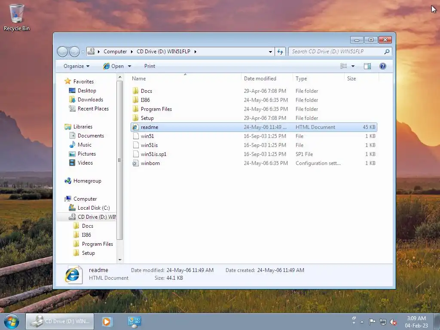Expand the Open button dropdown arrow

[130, 66]
